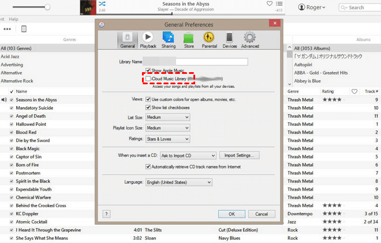Image resolution: width=381 pixels, height=243 pixels.
Task: Enable iCloud Music Library checkbox
Action: point(148,78)
